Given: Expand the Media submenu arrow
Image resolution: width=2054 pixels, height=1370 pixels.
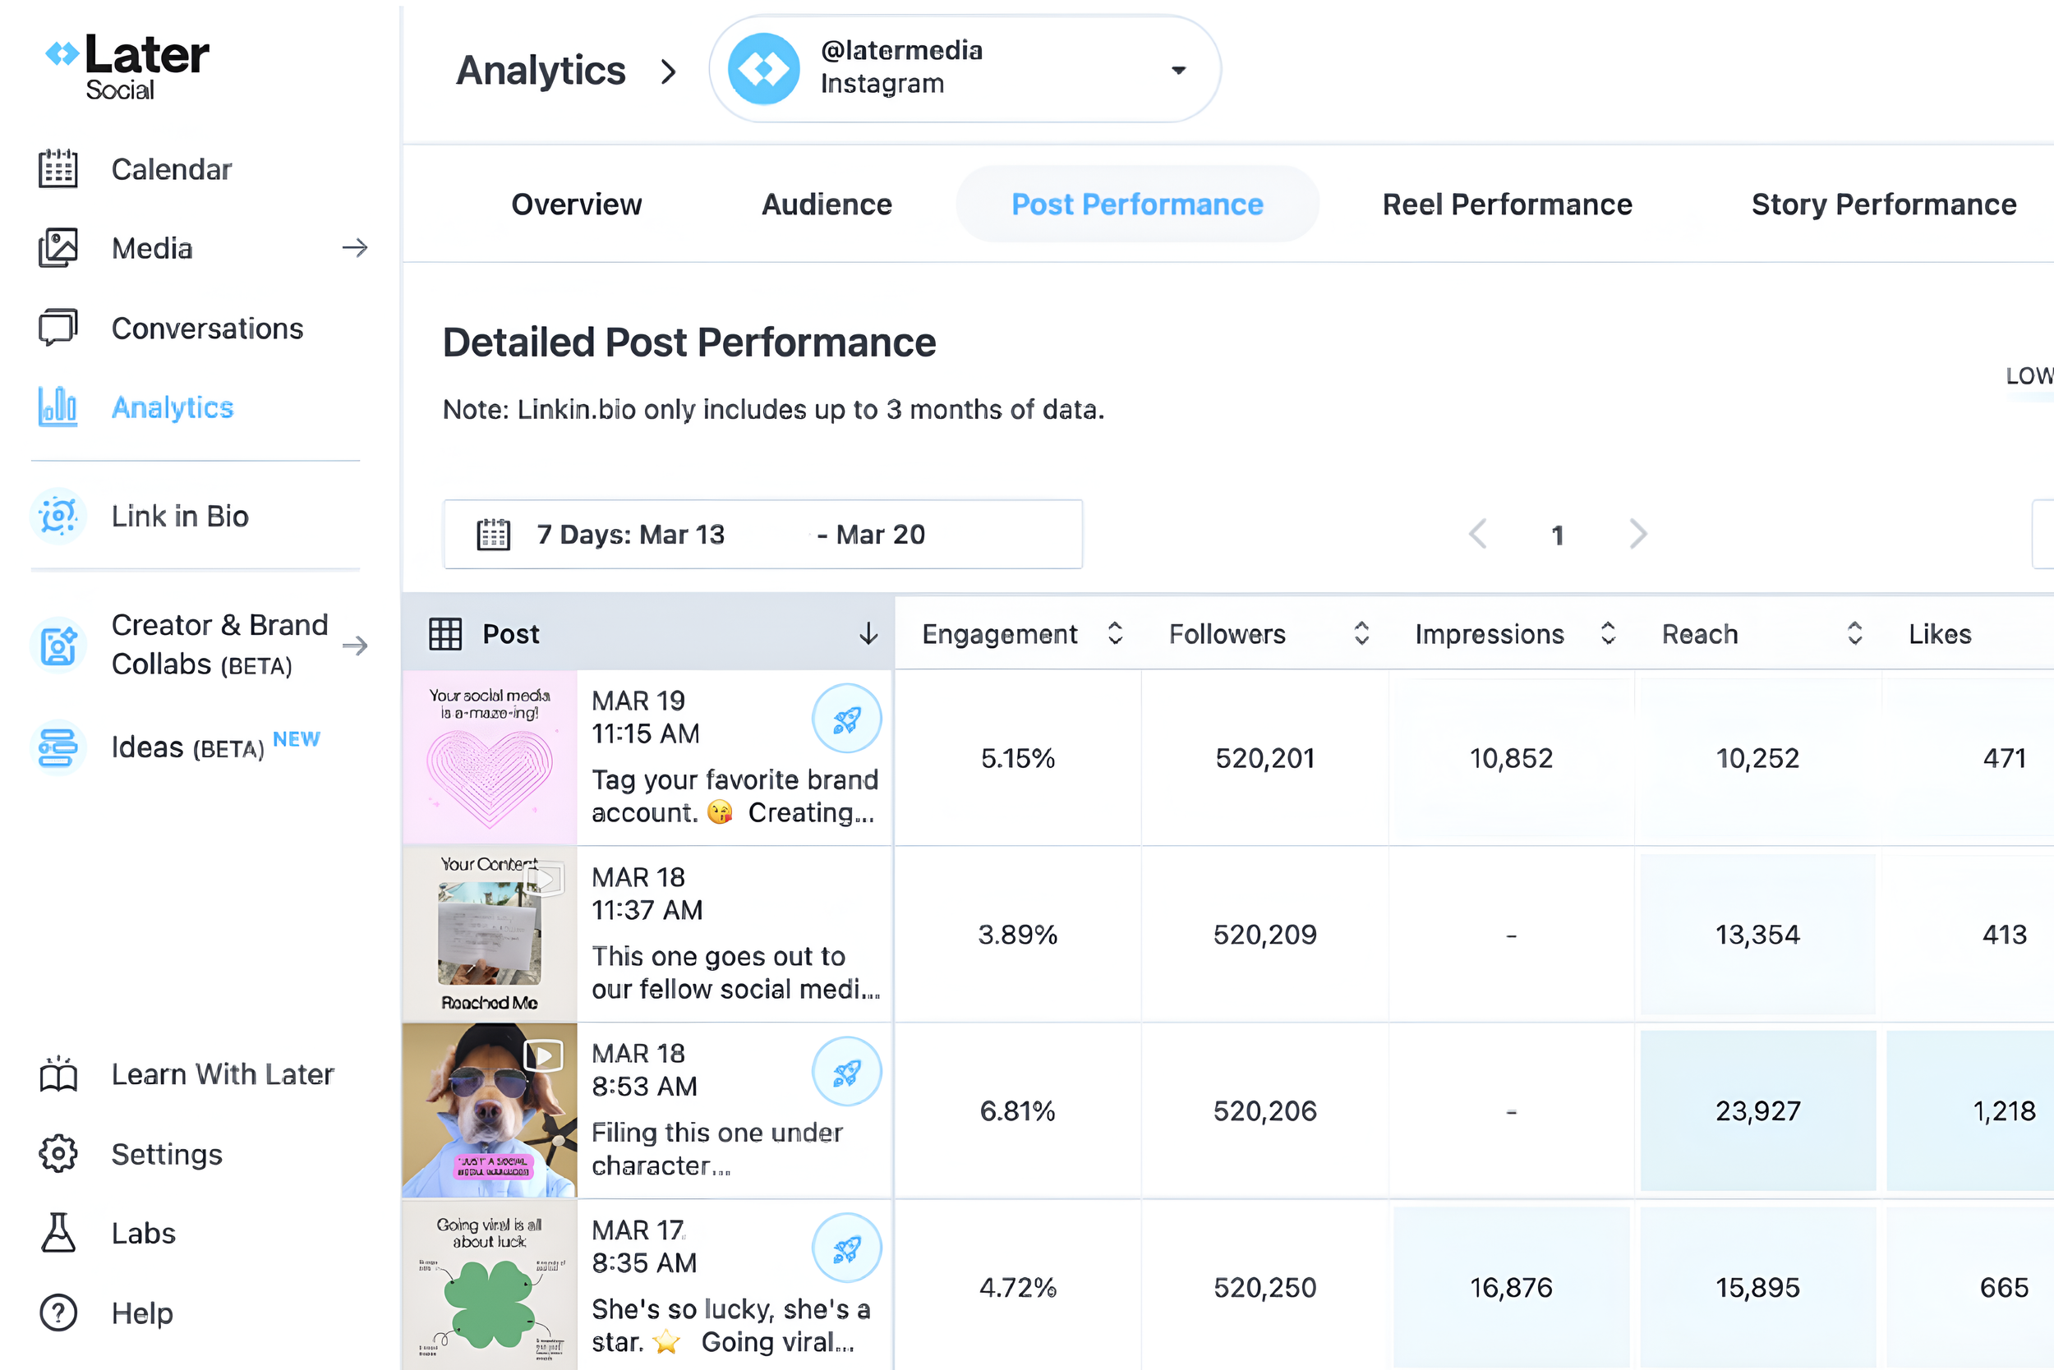Looking at the screenshot, I should [354, 248].
